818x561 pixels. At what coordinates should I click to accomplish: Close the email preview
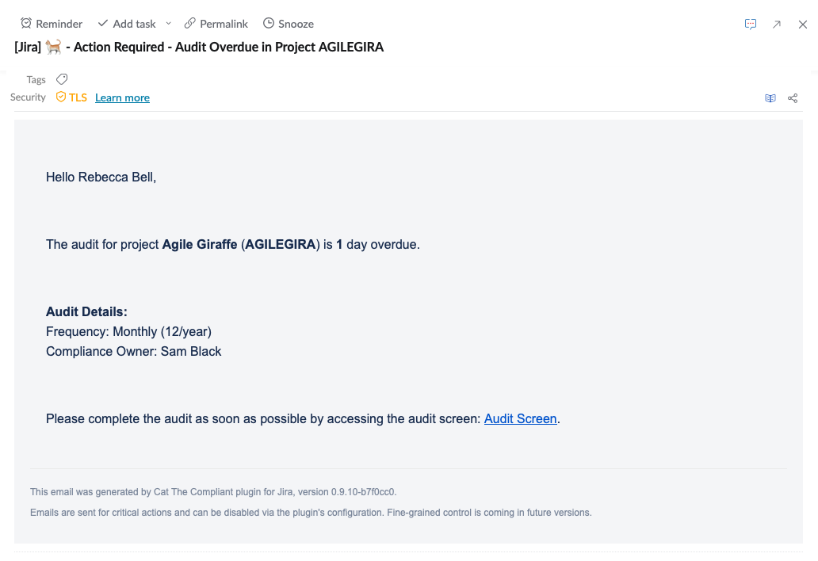[x=803, y=24]
